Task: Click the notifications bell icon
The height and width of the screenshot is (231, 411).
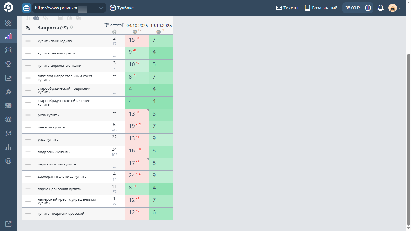Action: pos(381,8)
